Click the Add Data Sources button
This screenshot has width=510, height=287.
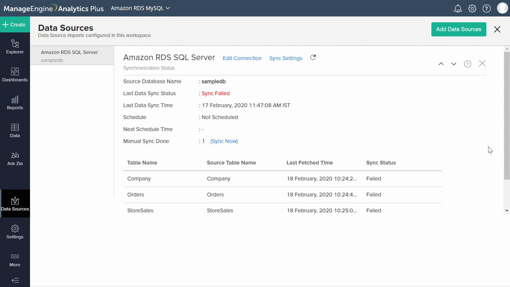click(x=458, y=29)
